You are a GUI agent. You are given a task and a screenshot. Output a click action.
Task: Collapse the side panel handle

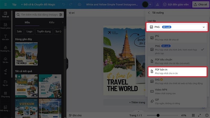[67, 64]
